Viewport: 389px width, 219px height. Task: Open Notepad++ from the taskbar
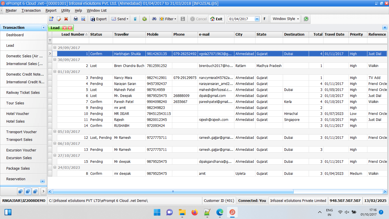tap(207, 212)
